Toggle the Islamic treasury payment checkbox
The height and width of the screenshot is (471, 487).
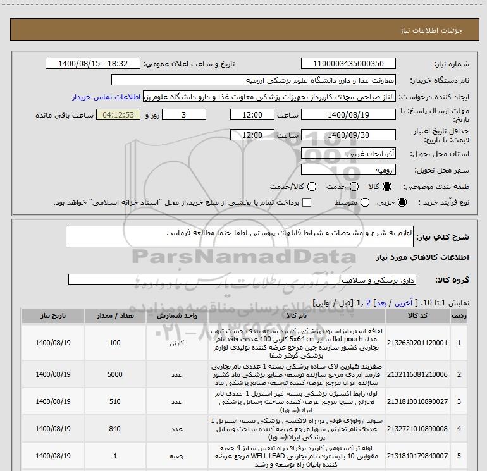307,203
